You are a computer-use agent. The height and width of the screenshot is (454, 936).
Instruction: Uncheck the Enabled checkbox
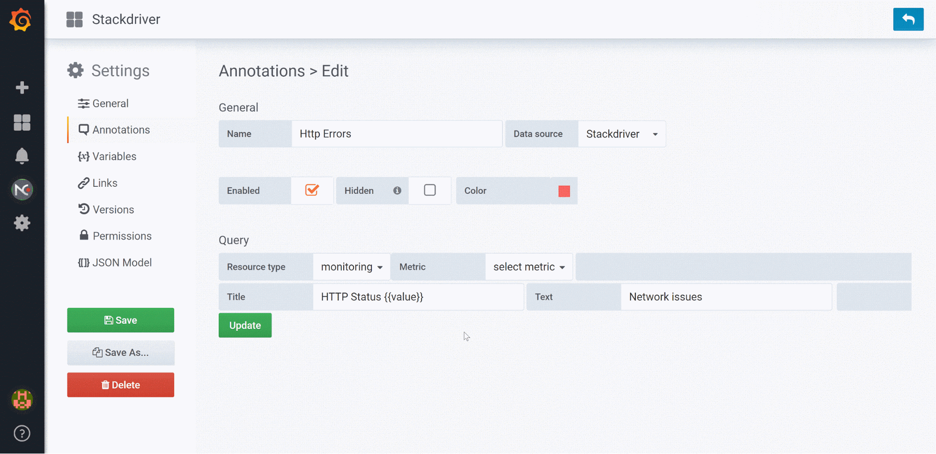[x=312, y=190]
